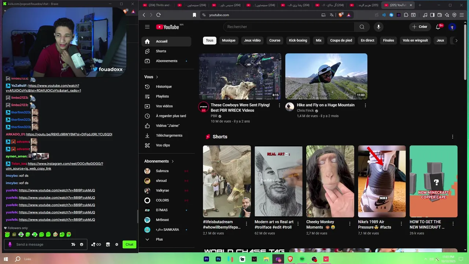Toggle the browser sidebar panel icon
The image size is (469, 264).
[x=432, y=15]
